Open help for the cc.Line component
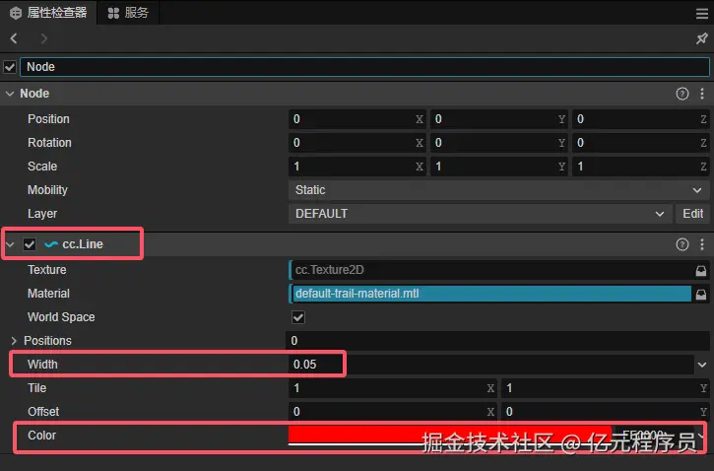The image size is (714, 471). coord(682,244)
